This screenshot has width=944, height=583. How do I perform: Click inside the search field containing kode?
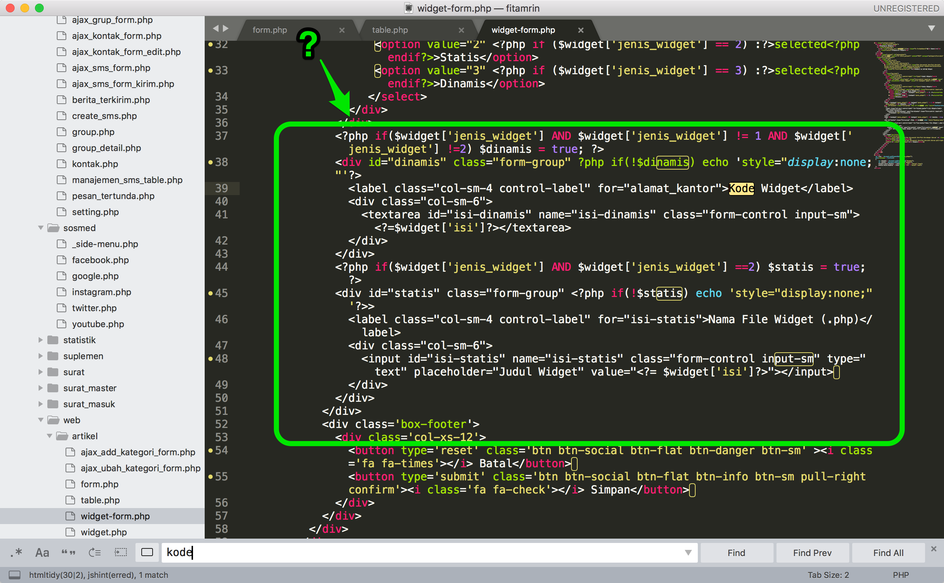point(270,552)
